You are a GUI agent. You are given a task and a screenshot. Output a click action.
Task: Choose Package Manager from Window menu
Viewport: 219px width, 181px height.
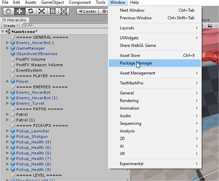point(155,63)
